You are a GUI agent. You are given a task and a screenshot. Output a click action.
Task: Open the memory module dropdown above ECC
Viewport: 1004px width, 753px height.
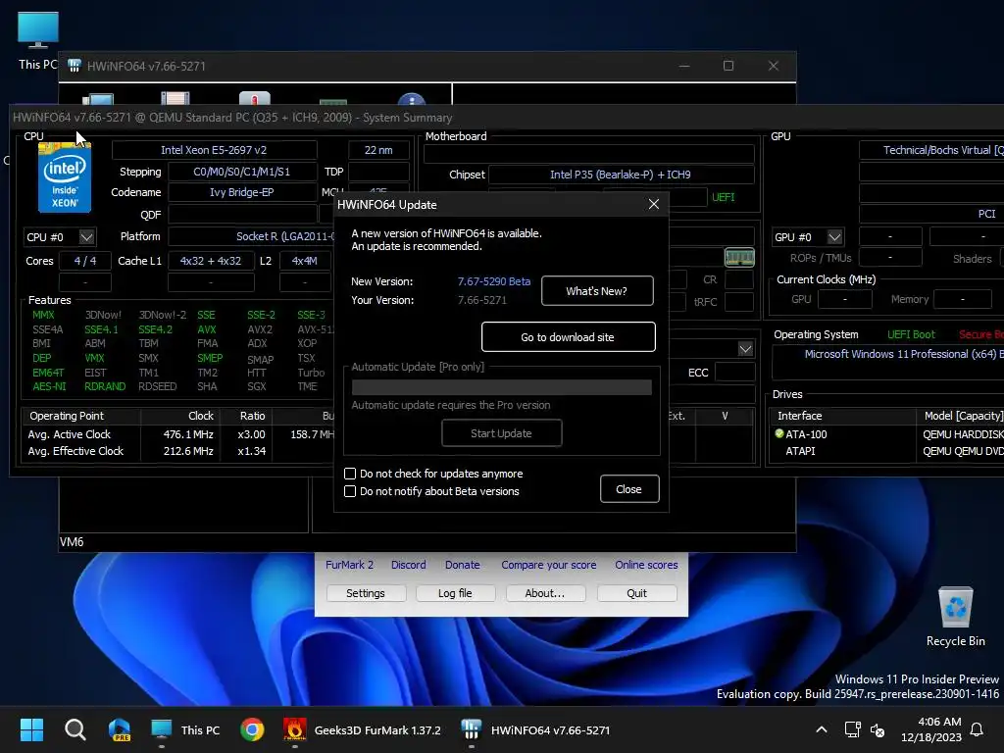pos(745,349)
